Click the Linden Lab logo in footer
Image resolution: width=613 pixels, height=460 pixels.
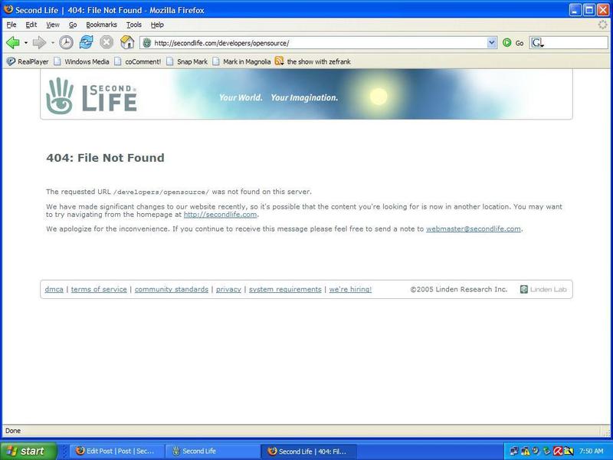(x=543, y=290)
